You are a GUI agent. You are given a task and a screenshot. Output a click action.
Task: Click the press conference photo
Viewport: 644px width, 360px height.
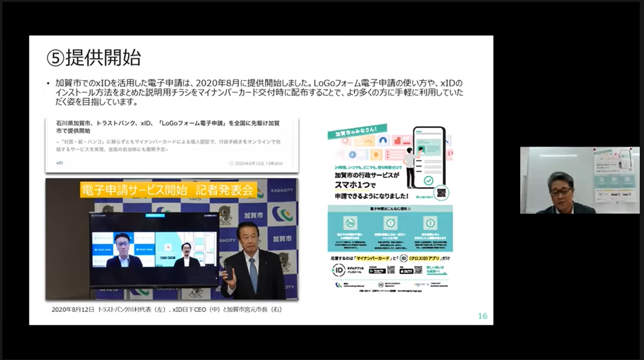[172, 239]
